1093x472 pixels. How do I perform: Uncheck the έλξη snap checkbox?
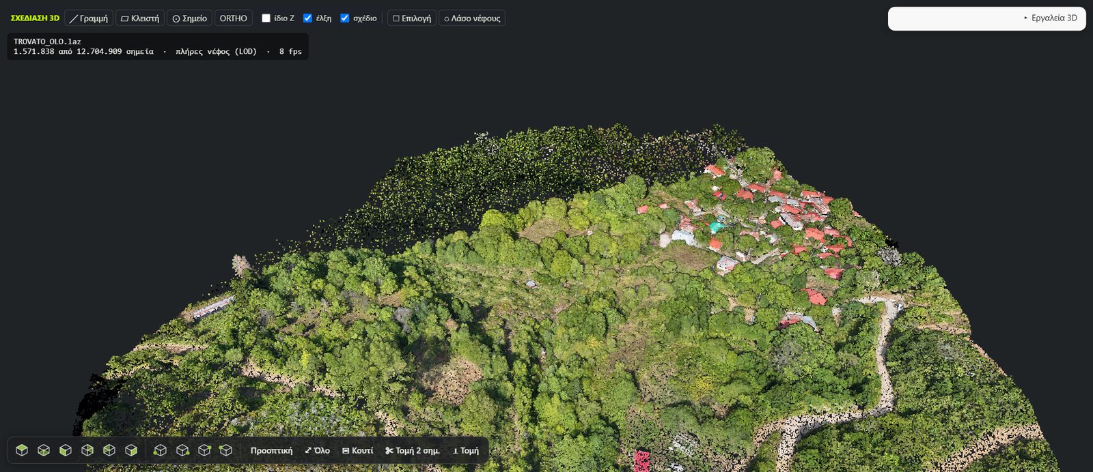307,18
